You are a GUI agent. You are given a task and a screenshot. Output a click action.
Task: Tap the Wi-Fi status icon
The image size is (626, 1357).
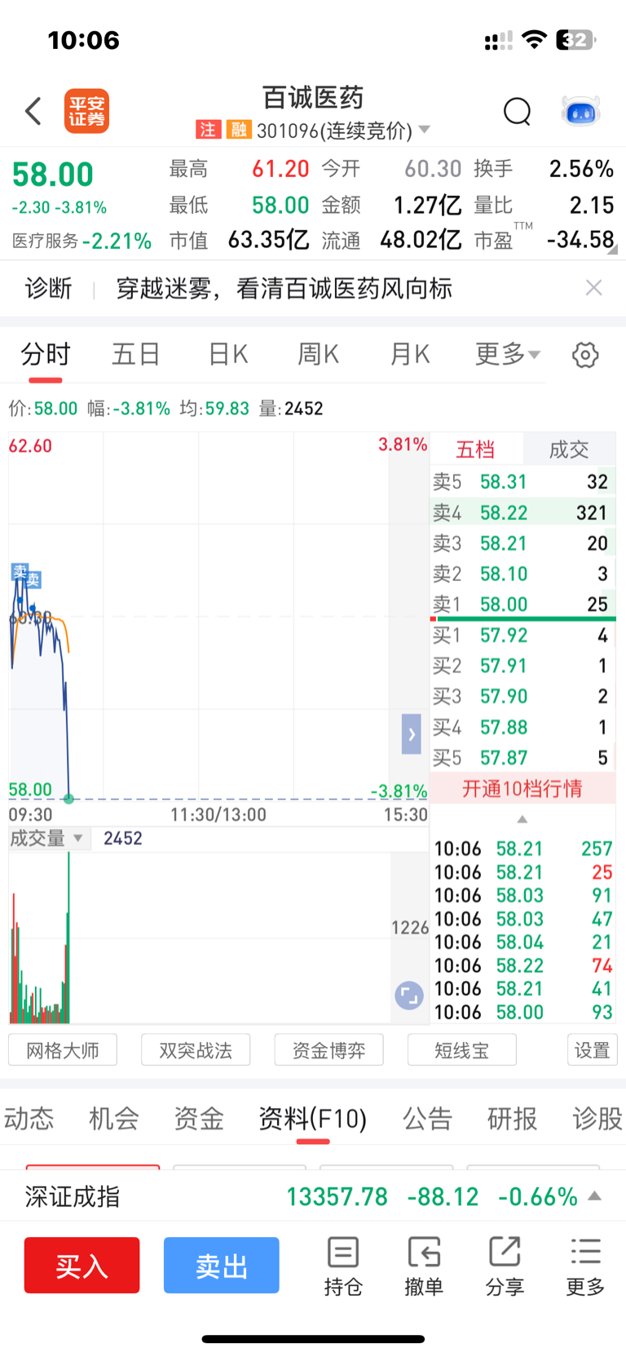pyautogui.click(x=534, y=39)
